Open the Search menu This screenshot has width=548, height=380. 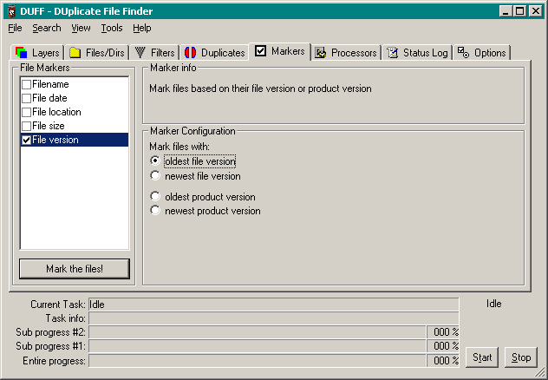click(x=47, y=28)
